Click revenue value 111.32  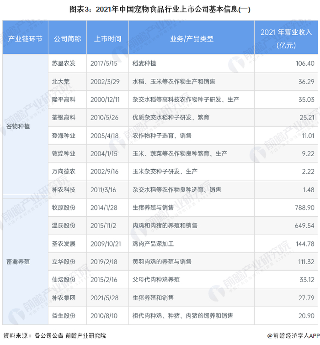(306, 261)
